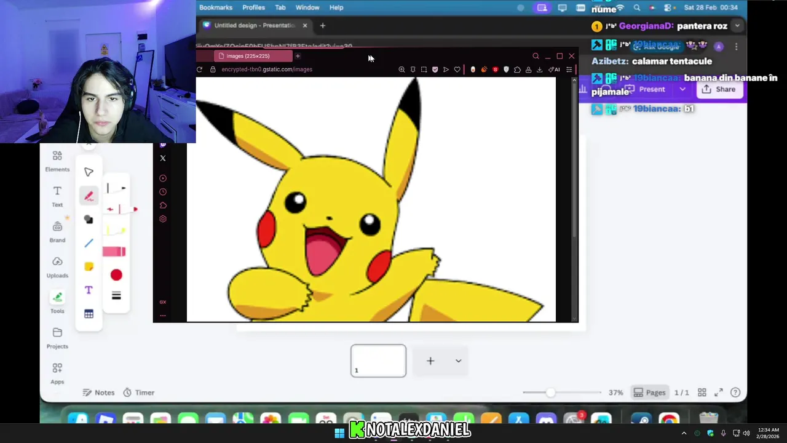Open the Help menu
The height and width of the screenshot is (443, 787).
click(x=336, y=7)
